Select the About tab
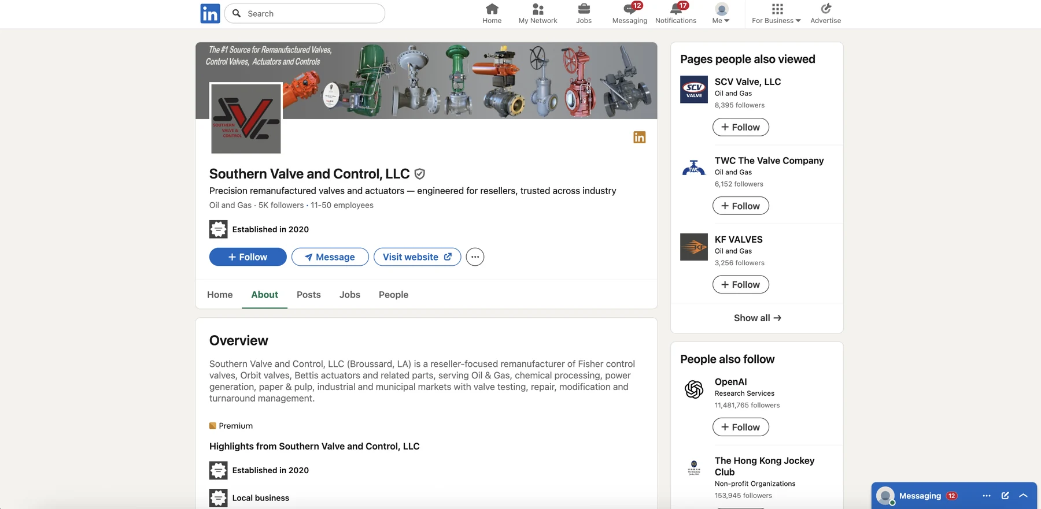The width and height of the screenshot is (1041, 509). pos(265,295)
